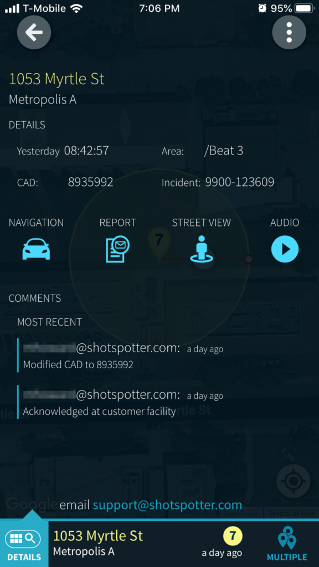Tap the Area /Beat 3 value
Image resolution: width=319 pixels, height=567 pixels.
[x=223, y=151]
